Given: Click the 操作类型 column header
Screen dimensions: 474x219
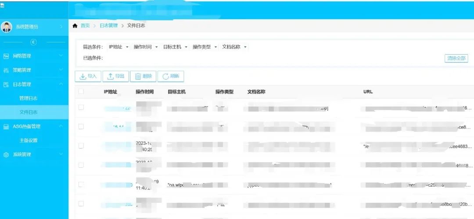Looking at the screenshot, I should pos(224,92).
